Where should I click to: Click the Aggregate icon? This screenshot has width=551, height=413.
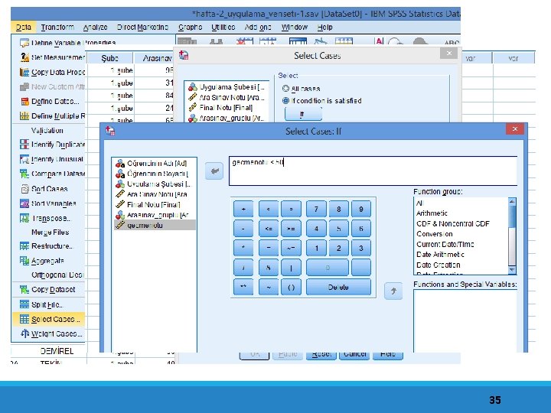pos(24,261)
